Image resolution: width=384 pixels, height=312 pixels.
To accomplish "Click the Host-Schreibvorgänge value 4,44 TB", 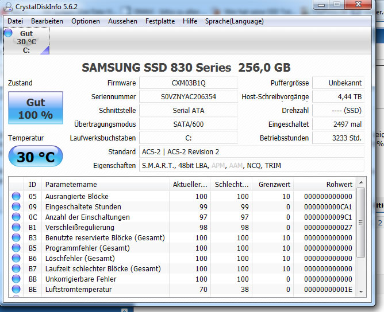I will point(338,97).
